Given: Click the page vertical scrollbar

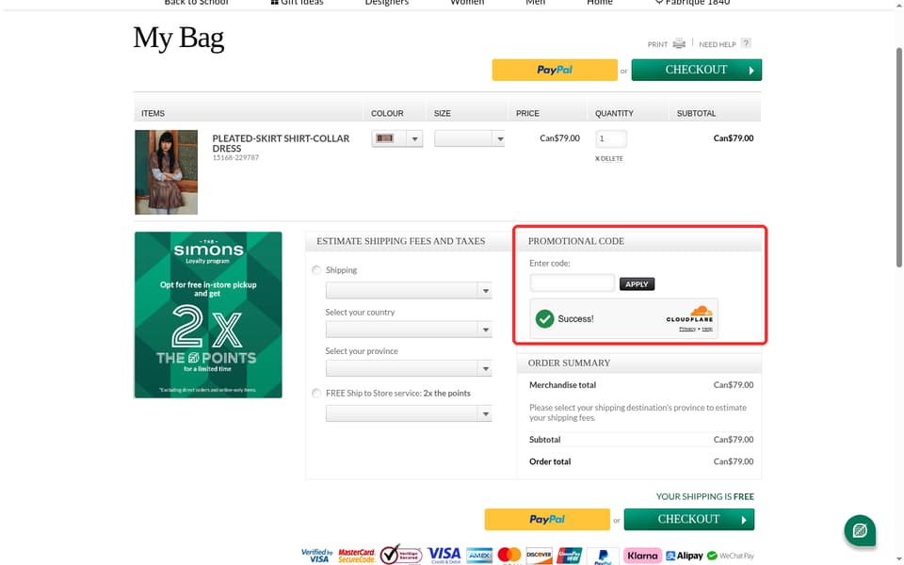Looking at the screenshot, I should coord(898,157).
